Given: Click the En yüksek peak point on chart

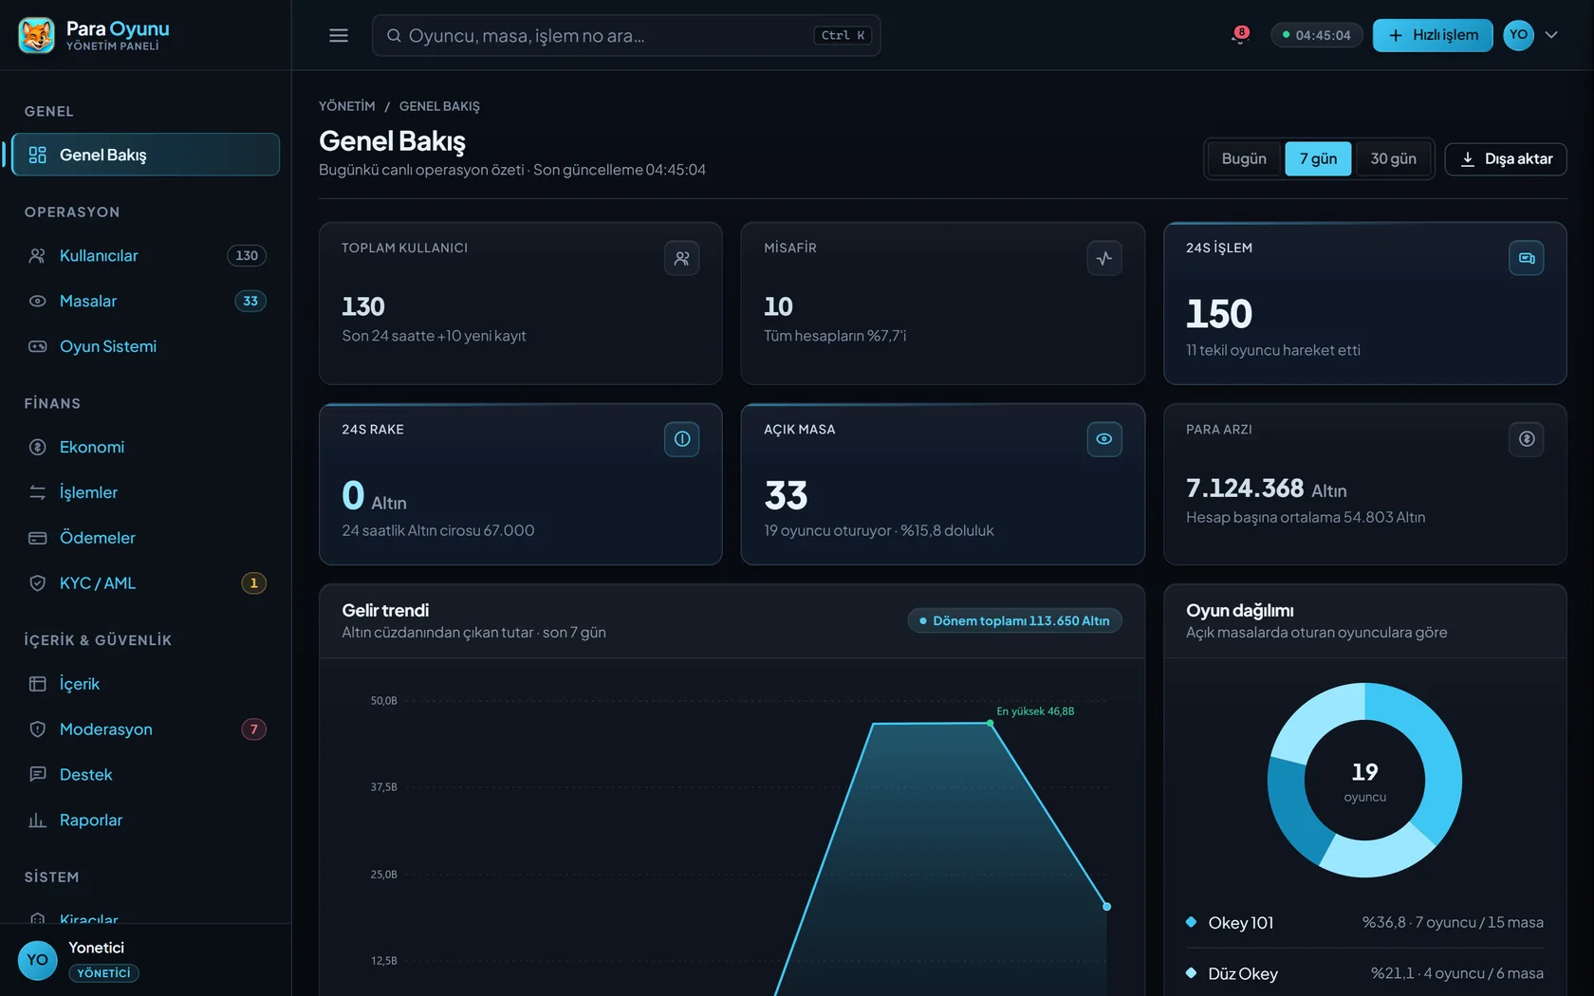Looking at the screenshot, I should click(991, 723).
